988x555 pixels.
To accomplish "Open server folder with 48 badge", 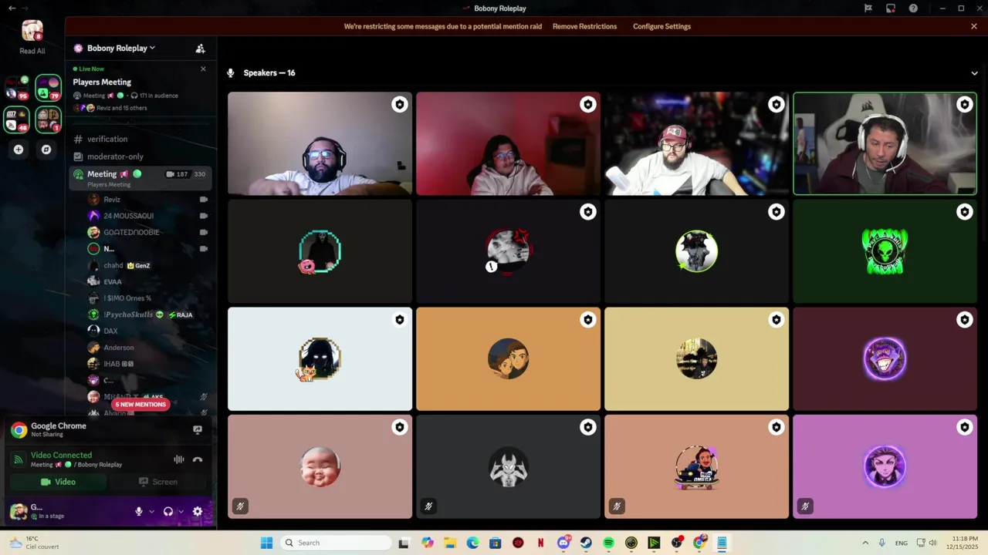I will click(x=17, y=119).
